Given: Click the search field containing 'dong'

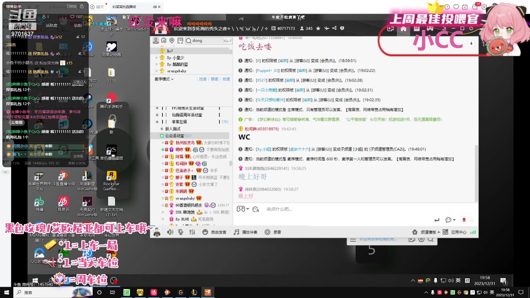Looking at the screenshot, I should pos(208,41).
